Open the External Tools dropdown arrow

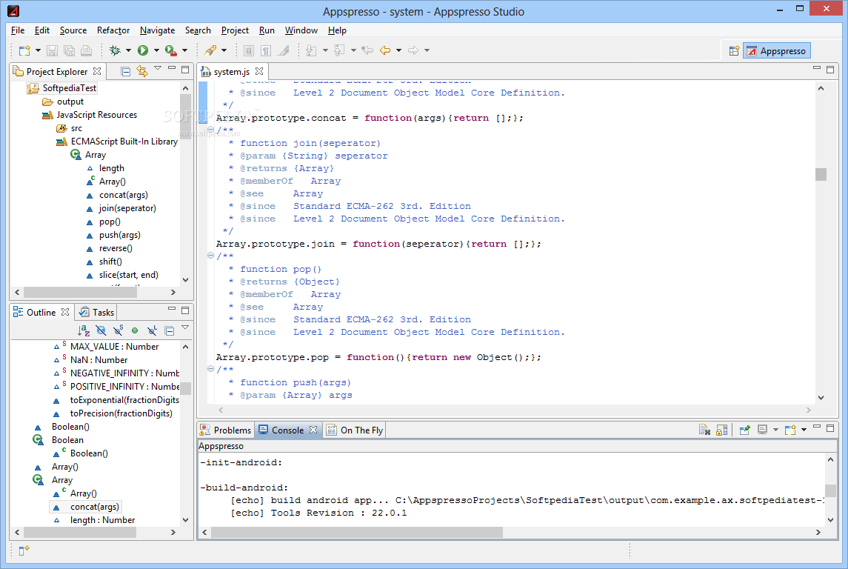pos(184,50)
